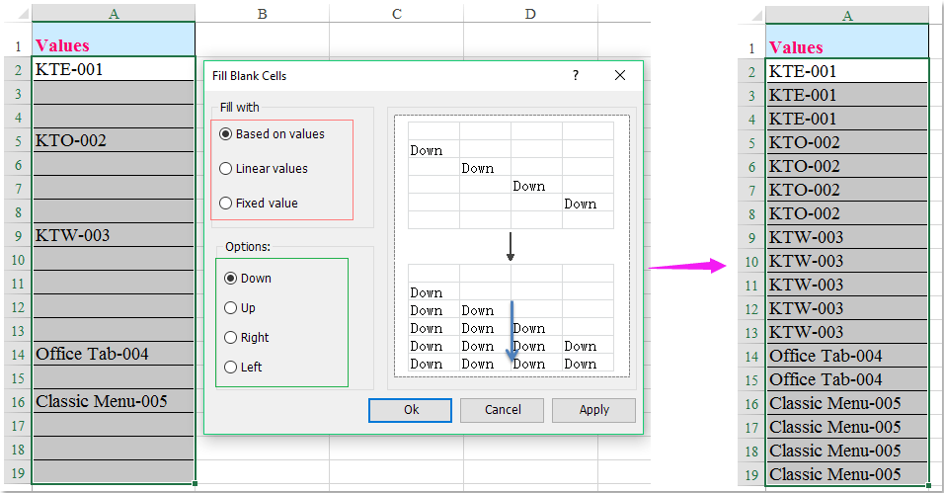This screenshot has height=493, width=944.
Task: Click blank cell A12 in left sheet
Action: [114, 306]
